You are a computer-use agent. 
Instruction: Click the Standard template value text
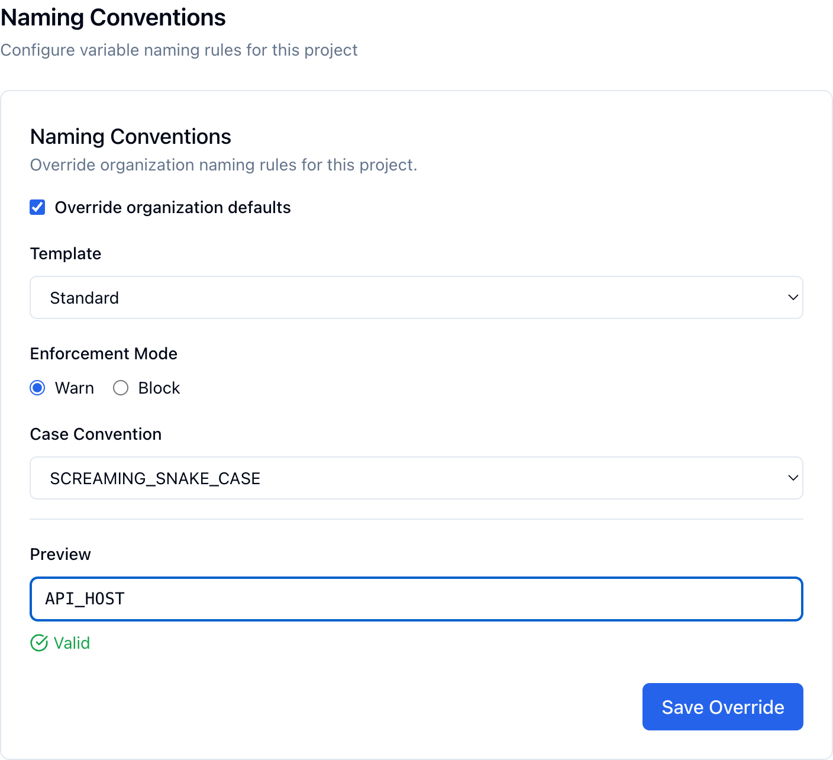click(84, 298)
